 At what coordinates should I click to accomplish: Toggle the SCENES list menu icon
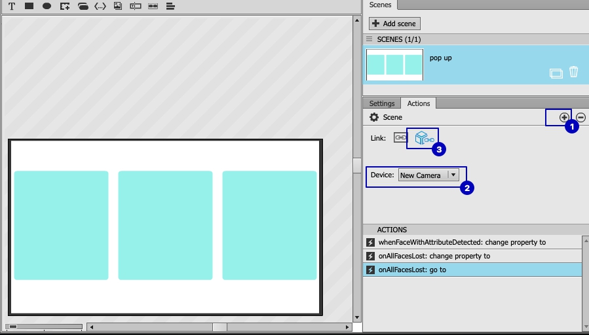370,39
